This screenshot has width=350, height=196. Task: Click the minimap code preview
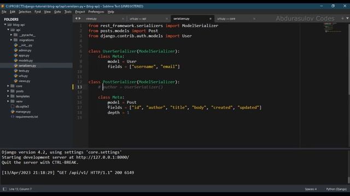coord(332,28)
